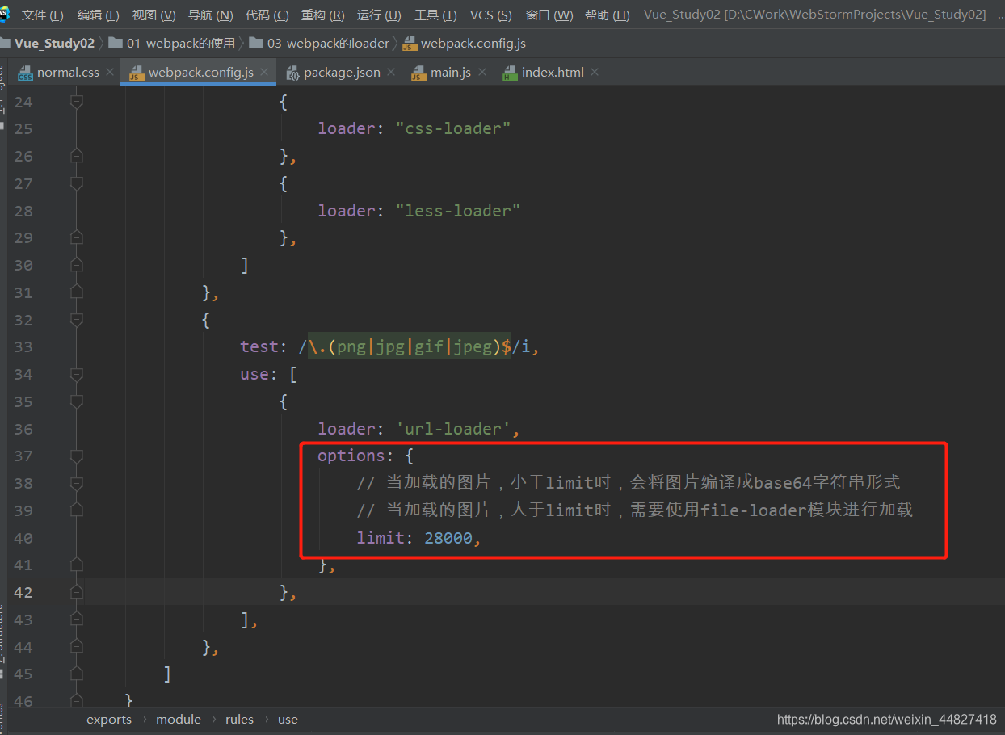Close the normal.css tab
1005x735 pixels.
pos(110,72)
